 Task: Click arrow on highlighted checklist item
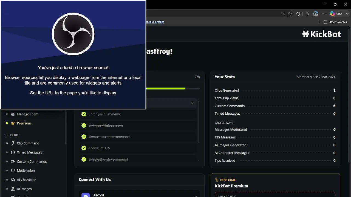(193, 103)
